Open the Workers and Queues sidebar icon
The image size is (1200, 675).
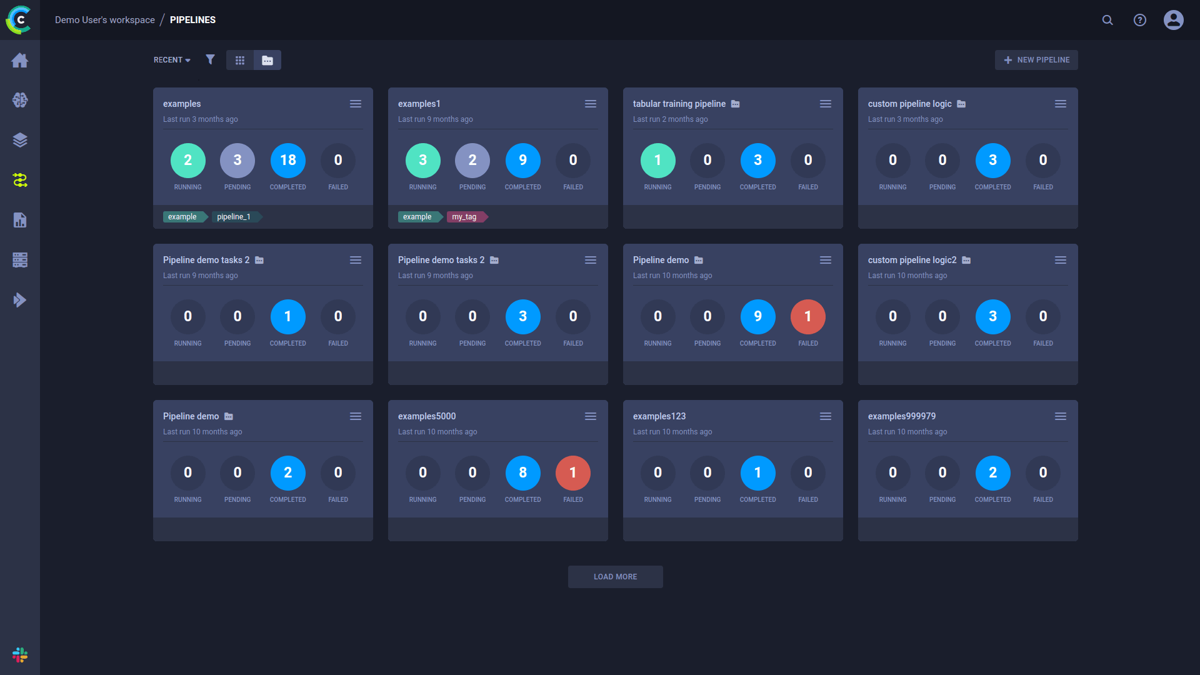tap(20, 260)
